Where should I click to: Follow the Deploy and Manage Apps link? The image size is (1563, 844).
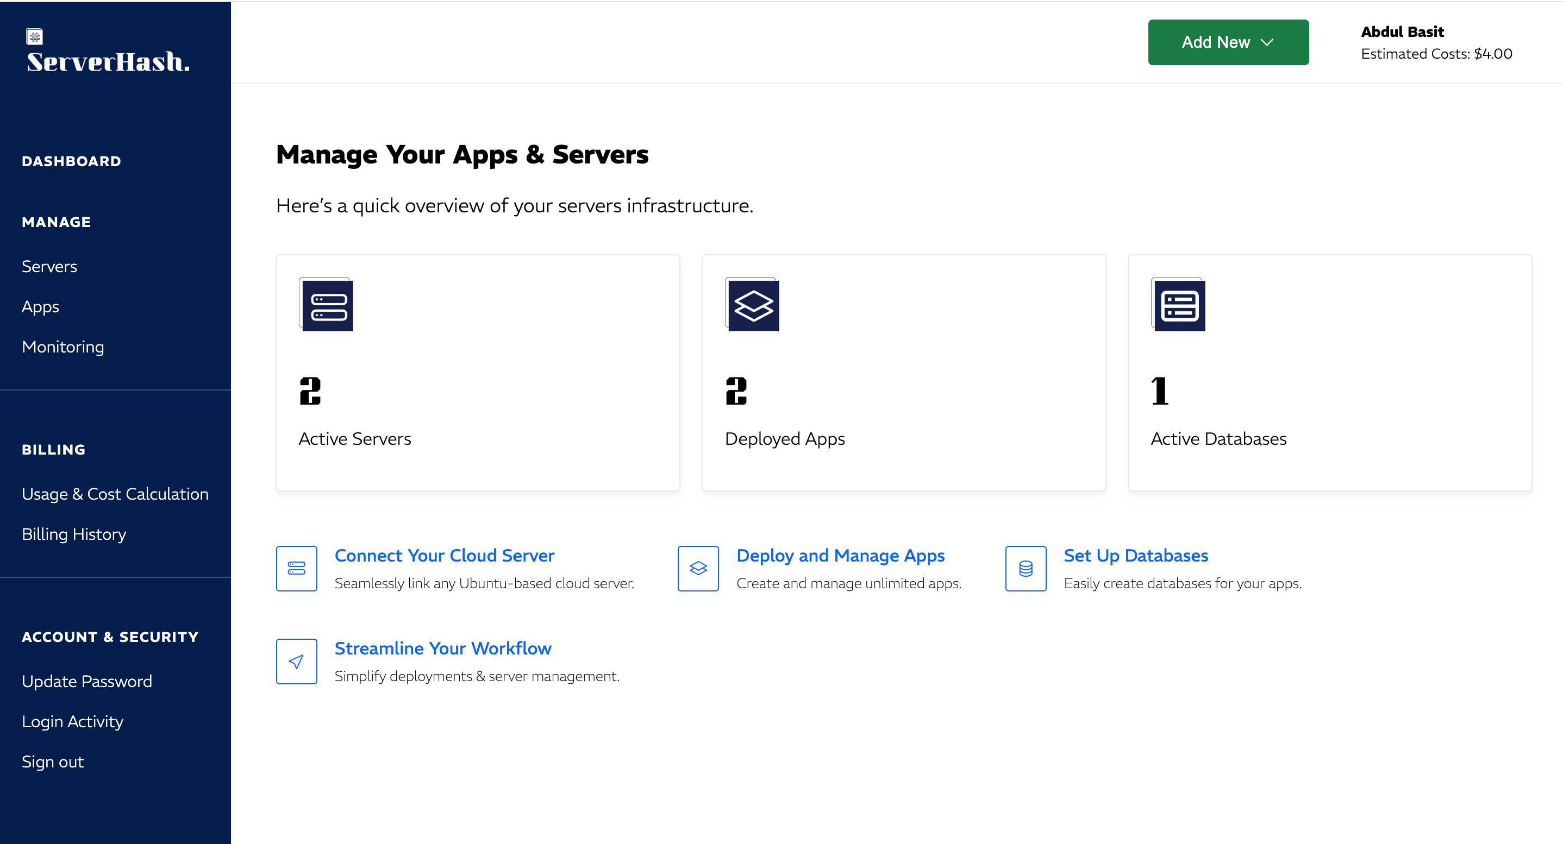pyautogui.click(x=840, y=556)
